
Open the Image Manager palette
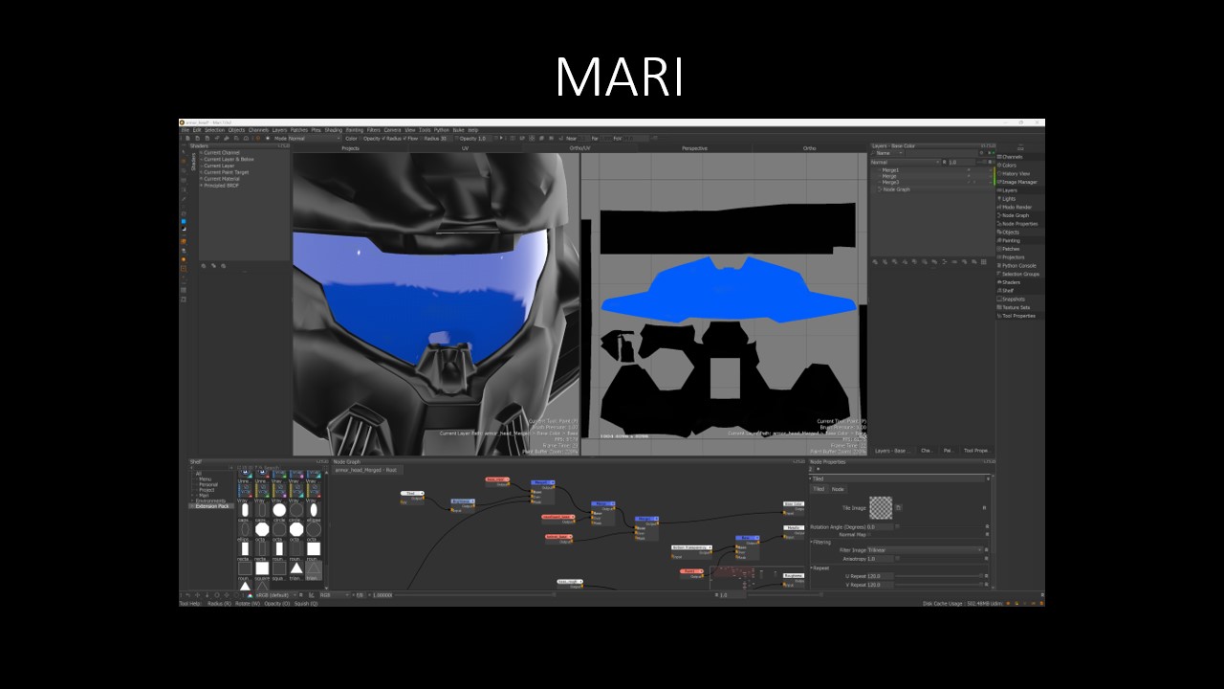point(1019,182)
